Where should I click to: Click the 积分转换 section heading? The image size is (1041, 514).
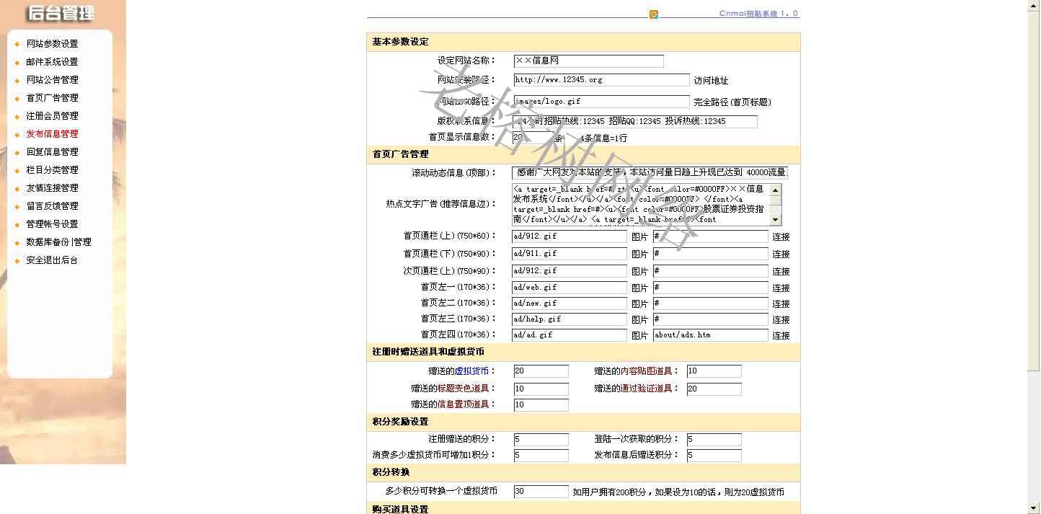tap(391, 472)
